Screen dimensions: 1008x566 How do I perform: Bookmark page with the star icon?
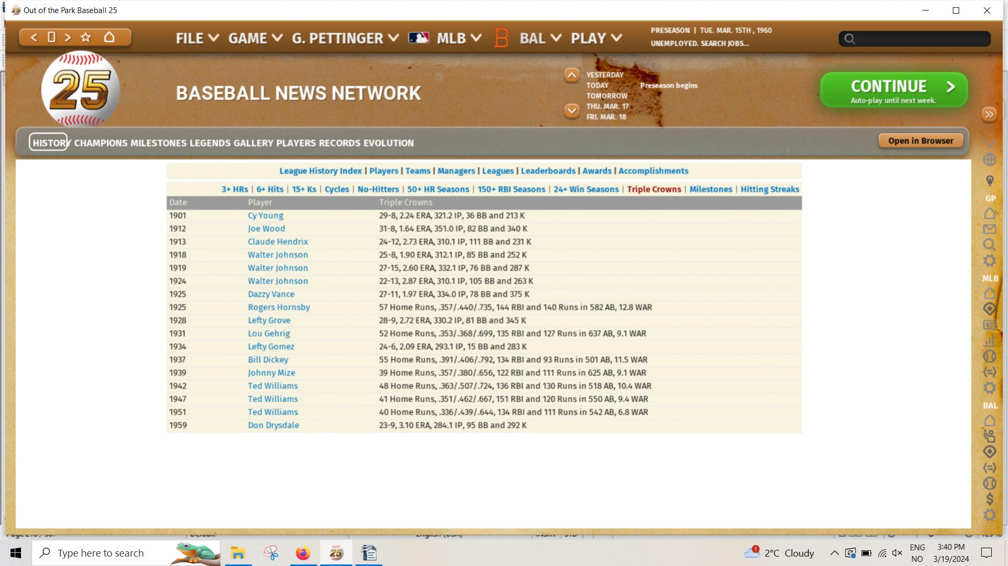pyautogui.click(x=86, y=37)
